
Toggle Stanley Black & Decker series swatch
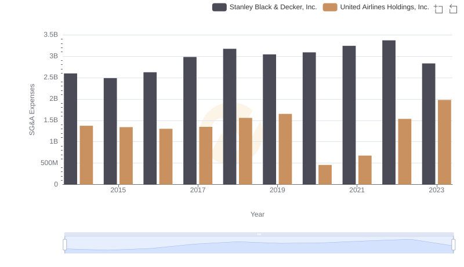coord(219,7)
